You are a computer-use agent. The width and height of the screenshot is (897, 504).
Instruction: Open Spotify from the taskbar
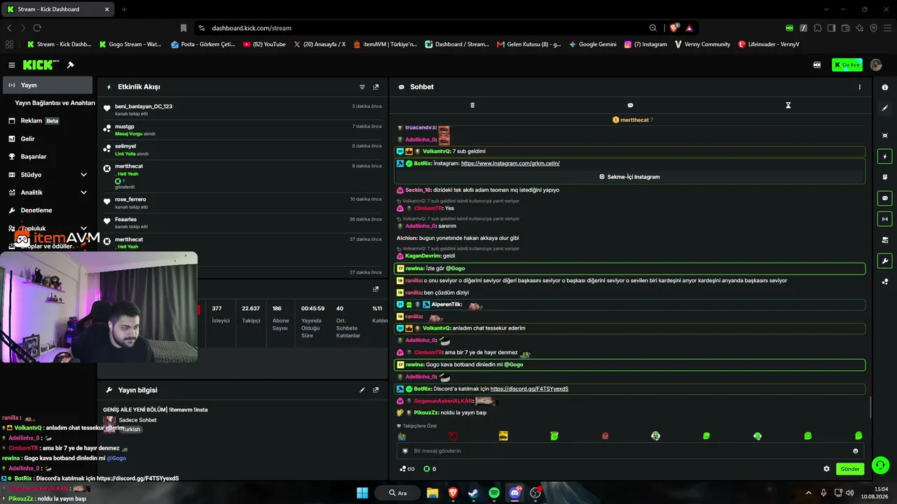click(494, 493)
